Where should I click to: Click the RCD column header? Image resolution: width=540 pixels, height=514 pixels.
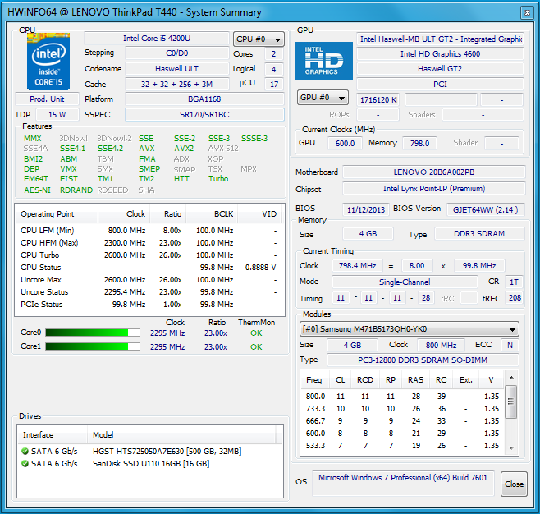pyautogui.click(x=365, y=379)
